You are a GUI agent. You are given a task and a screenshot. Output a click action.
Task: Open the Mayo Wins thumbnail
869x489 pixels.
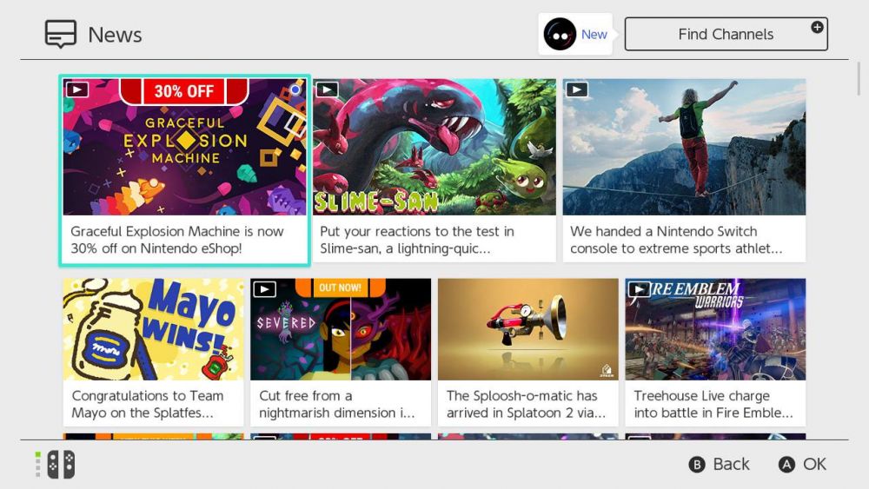click(154, 329)
